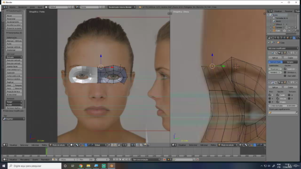Click the Modifiers tab wrench icon
301x169 pixels.
pos(294,38)
